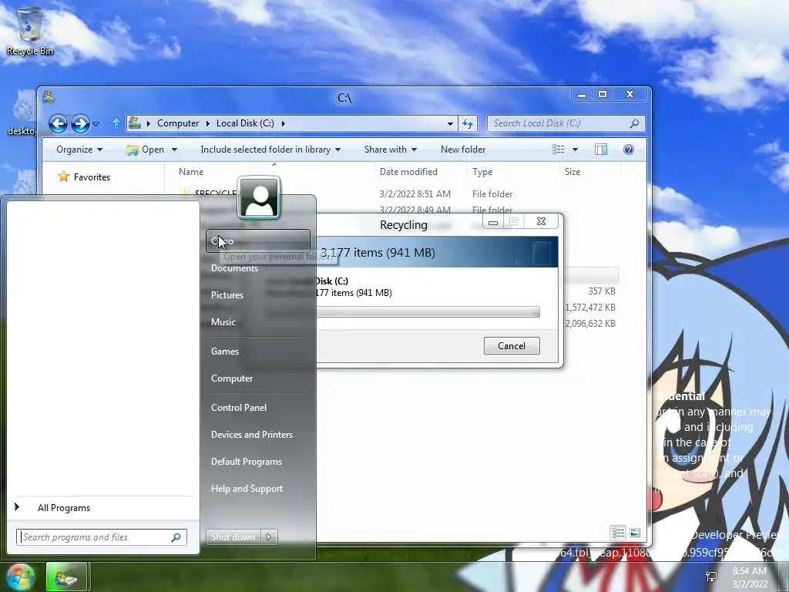The height and width of the screenshot is (592, 789).
Task: Minimize the Recycling dialog
Action: coord(493,221)
